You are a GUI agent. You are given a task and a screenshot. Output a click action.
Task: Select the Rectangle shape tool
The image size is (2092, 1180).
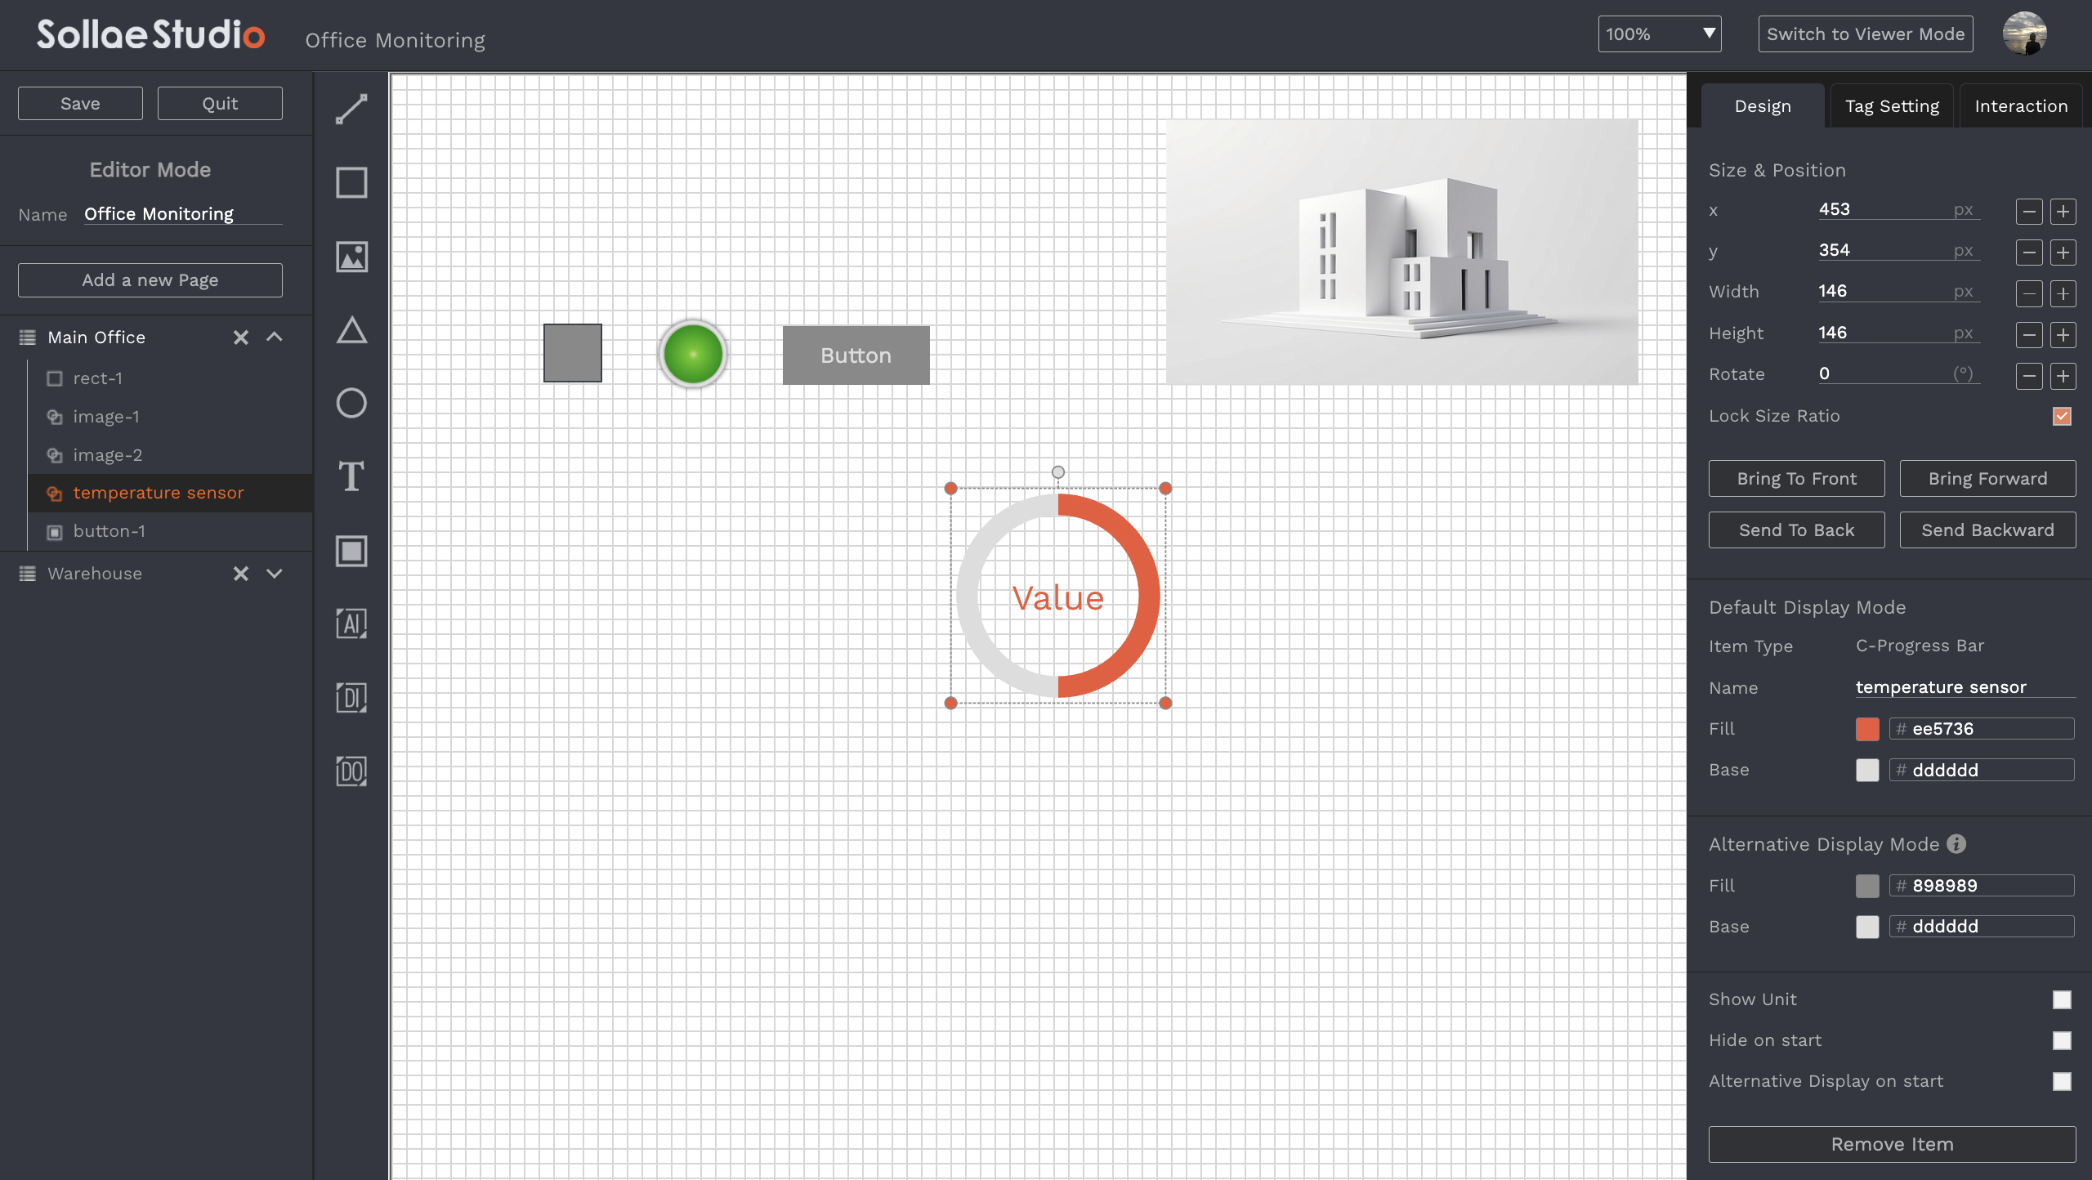pos(351,182)
